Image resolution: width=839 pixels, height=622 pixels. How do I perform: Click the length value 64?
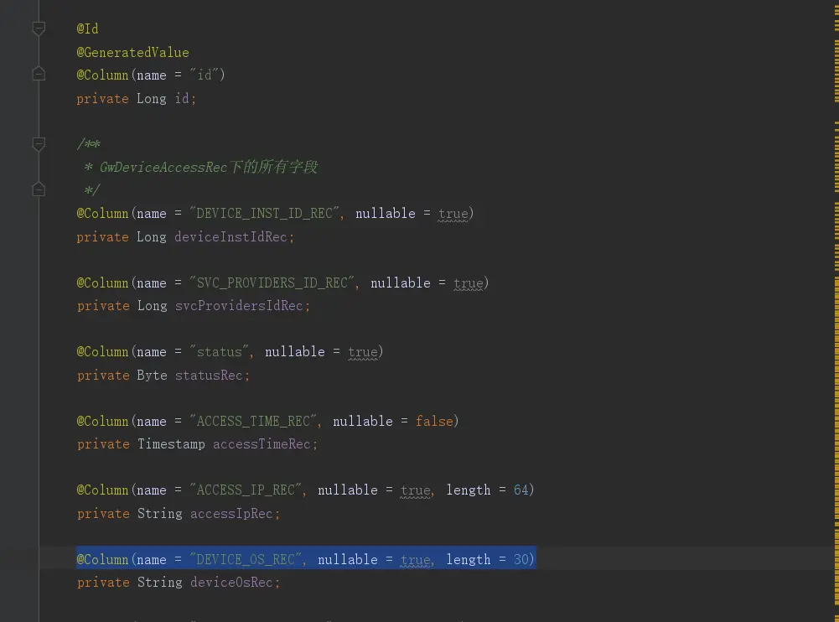pyautogui.click(x=520, y=490)
